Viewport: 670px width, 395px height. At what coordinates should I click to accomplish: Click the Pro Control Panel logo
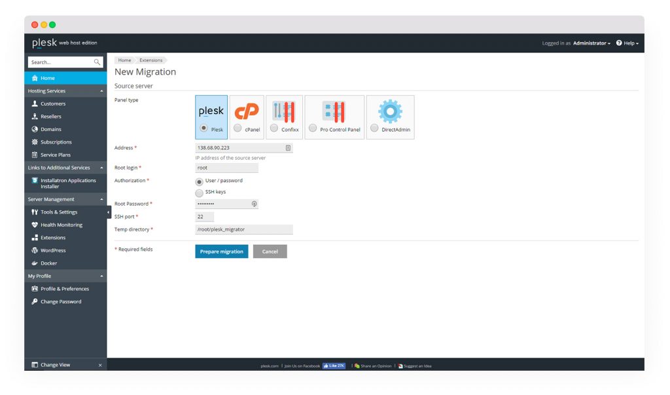[334, 112]
